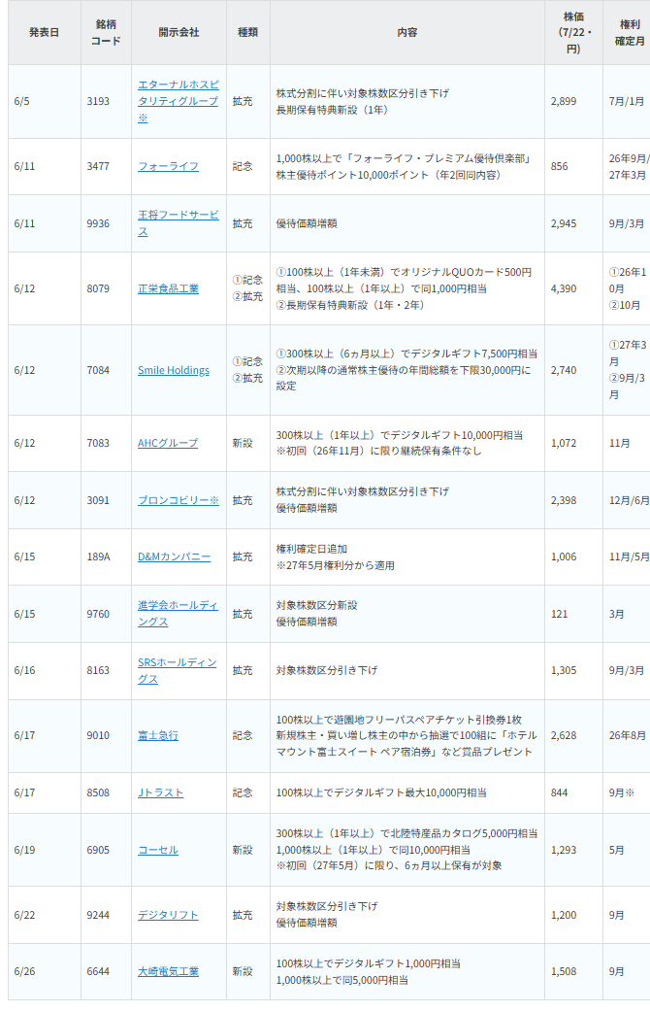Click the 6/19 announcement date cell
The image size is (650, 1011).
pyautogui.click(x=44, y=850)
